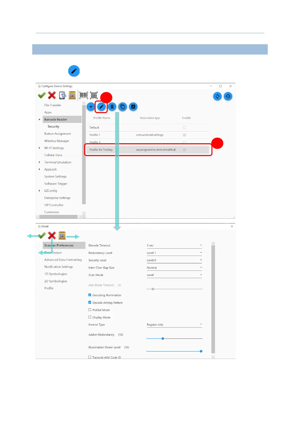Uncheck Decoding Illumination
This screenshot has width=300, height=423.
[90, 295]
